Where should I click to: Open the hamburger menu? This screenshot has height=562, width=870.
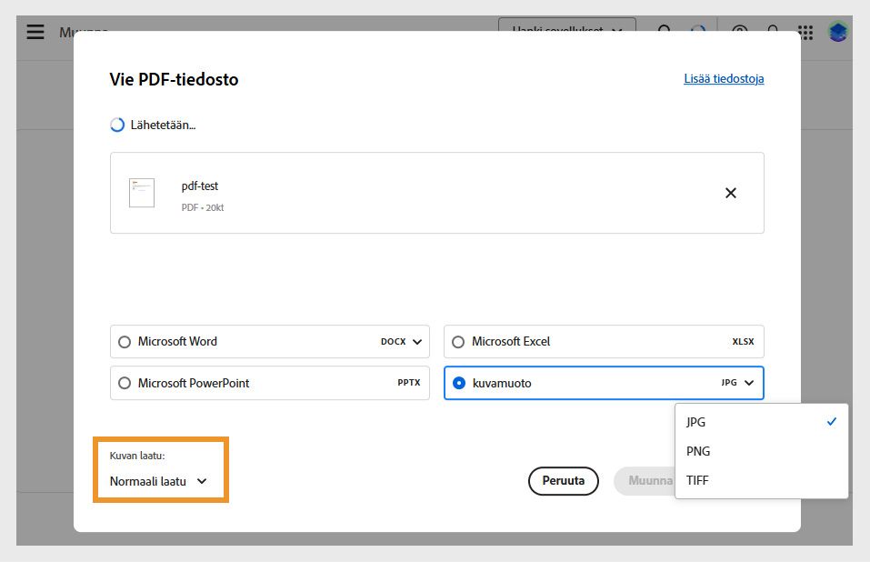pos(35,32)
